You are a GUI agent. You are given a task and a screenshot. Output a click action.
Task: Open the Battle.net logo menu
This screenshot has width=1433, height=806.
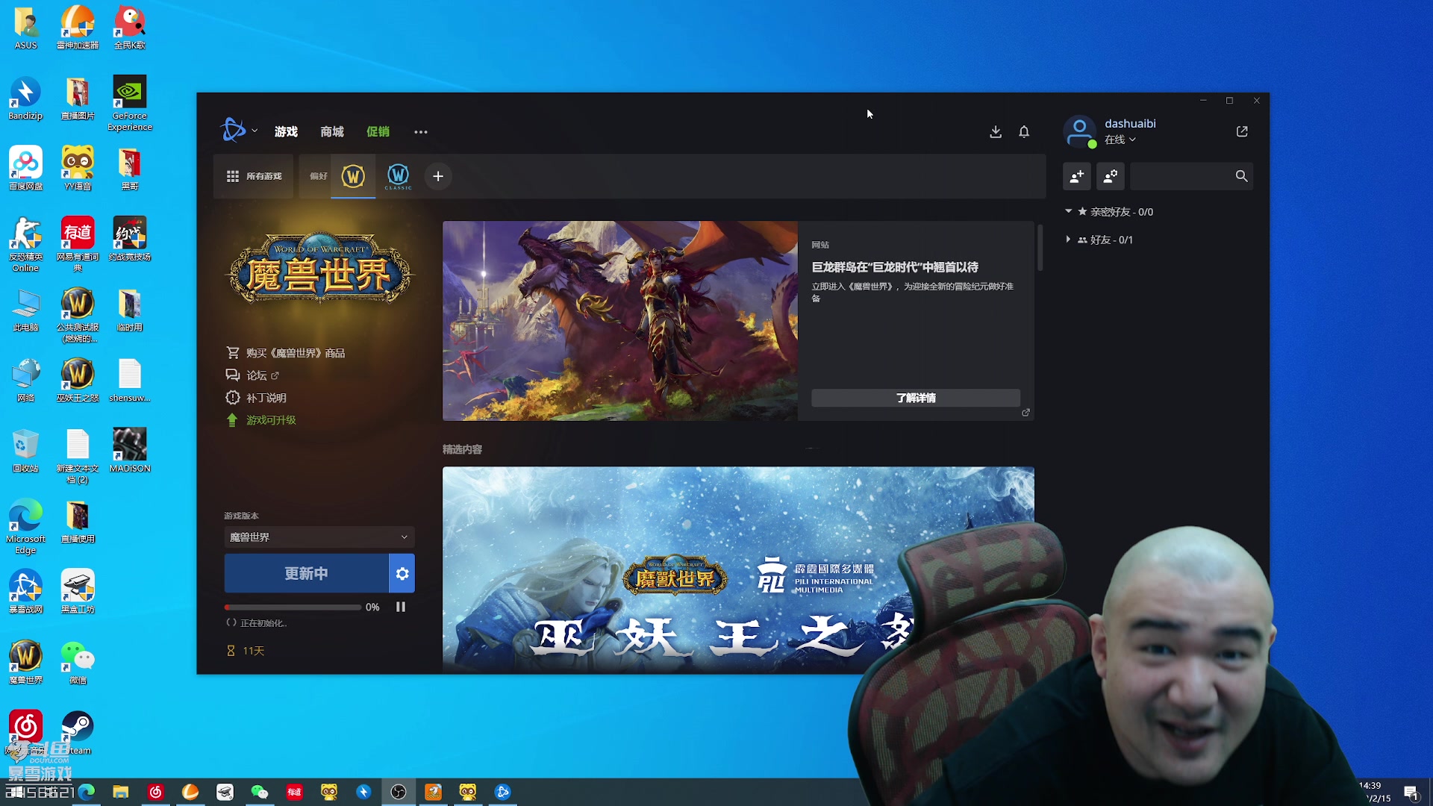coord(233,131)
